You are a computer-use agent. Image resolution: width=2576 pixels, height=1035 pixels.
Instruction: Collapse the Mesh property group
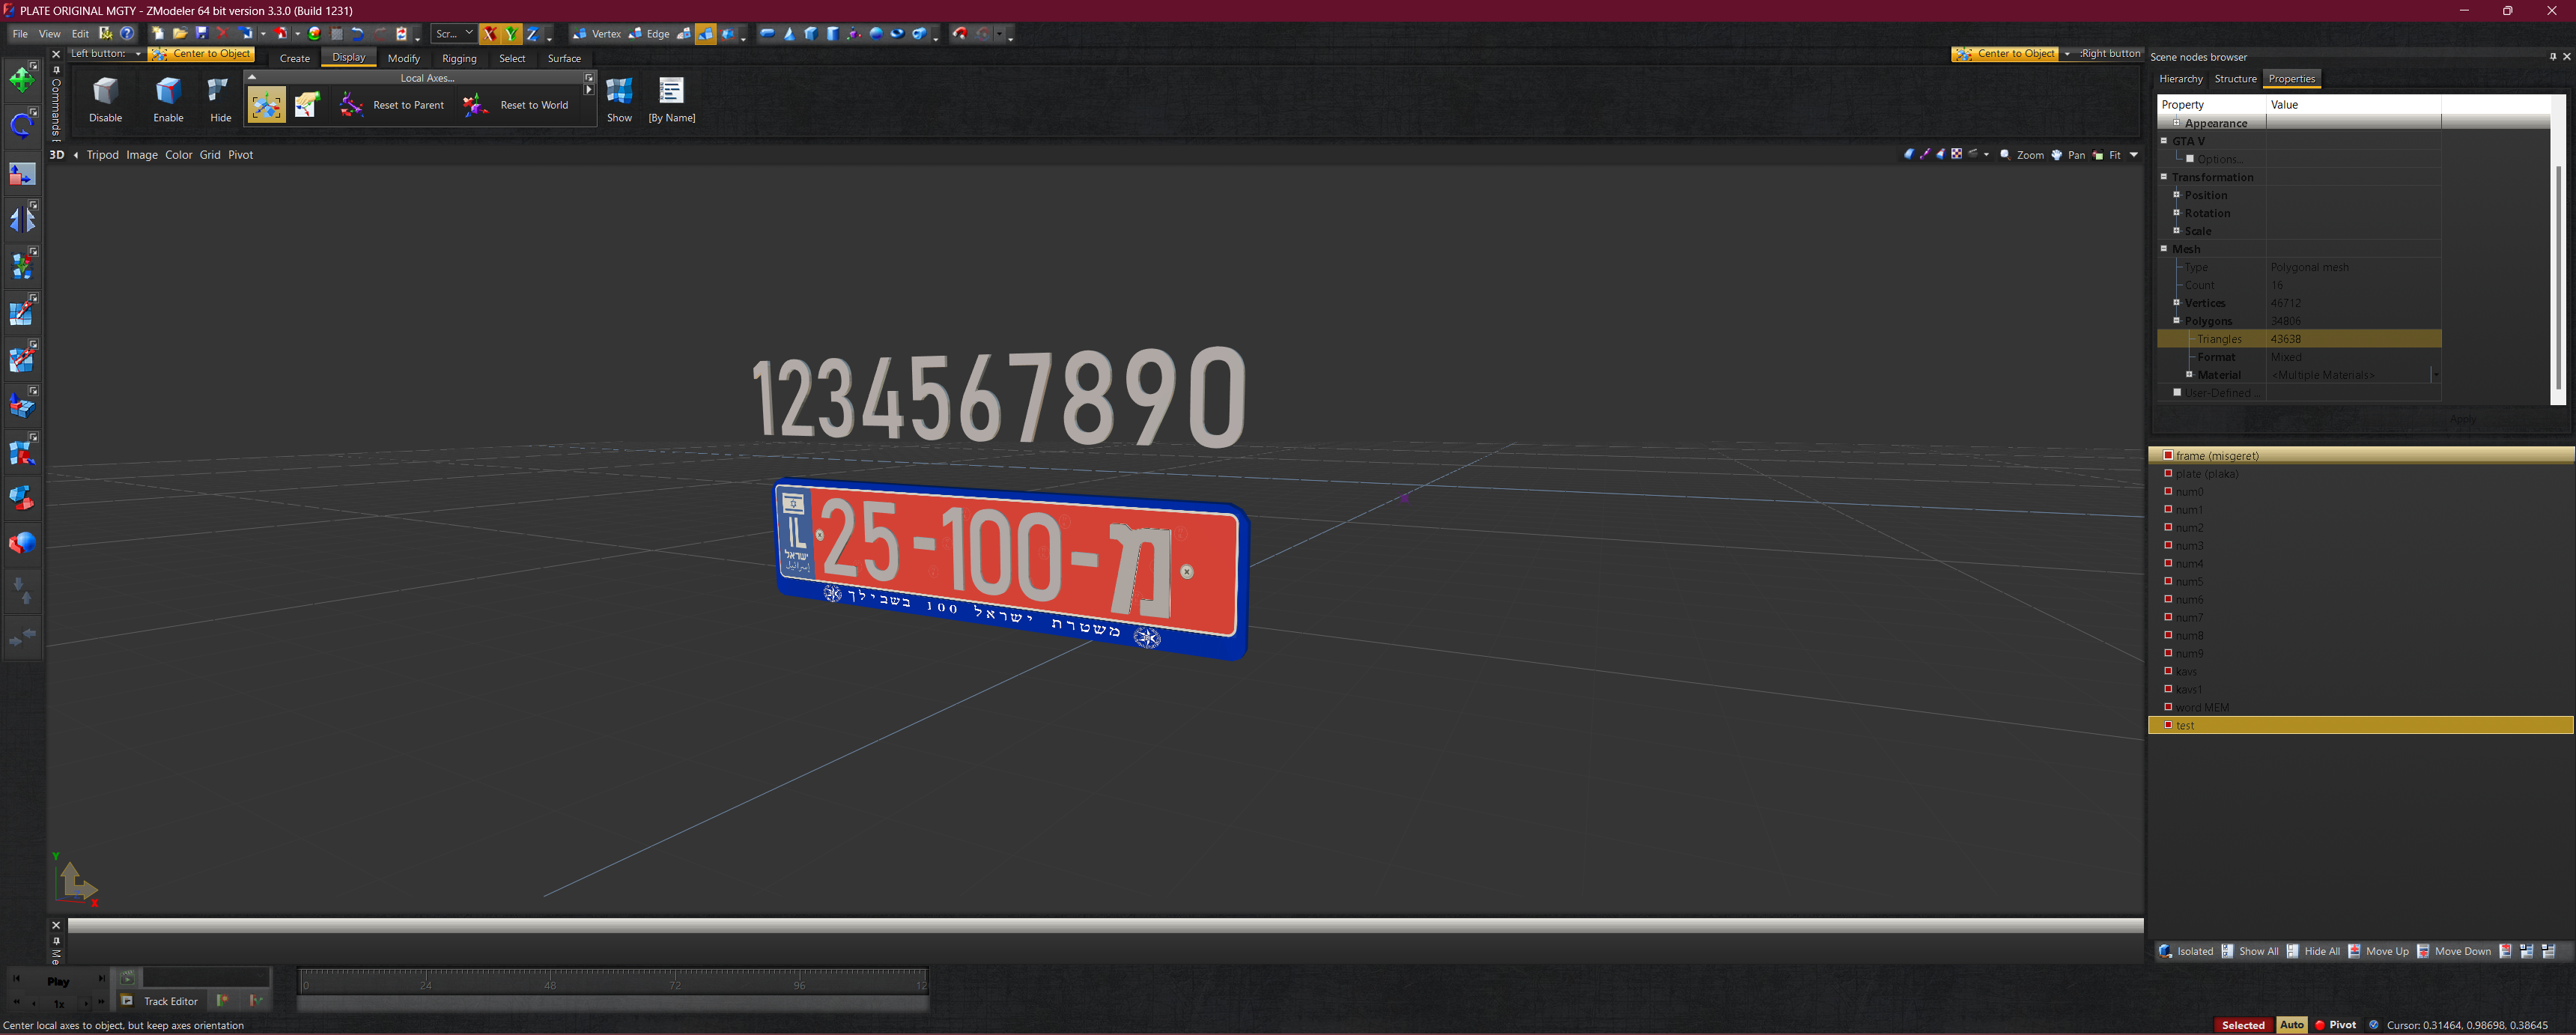coord(2164,249)
